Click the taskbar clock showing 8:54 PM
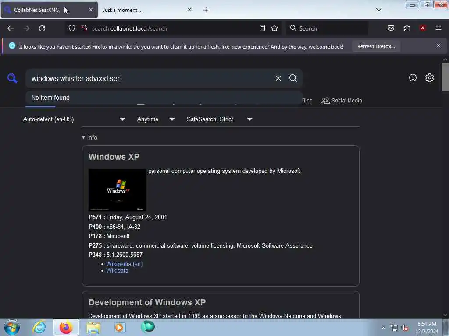The width and height of the screenshot is (449, 336). [x=427, y=328]
